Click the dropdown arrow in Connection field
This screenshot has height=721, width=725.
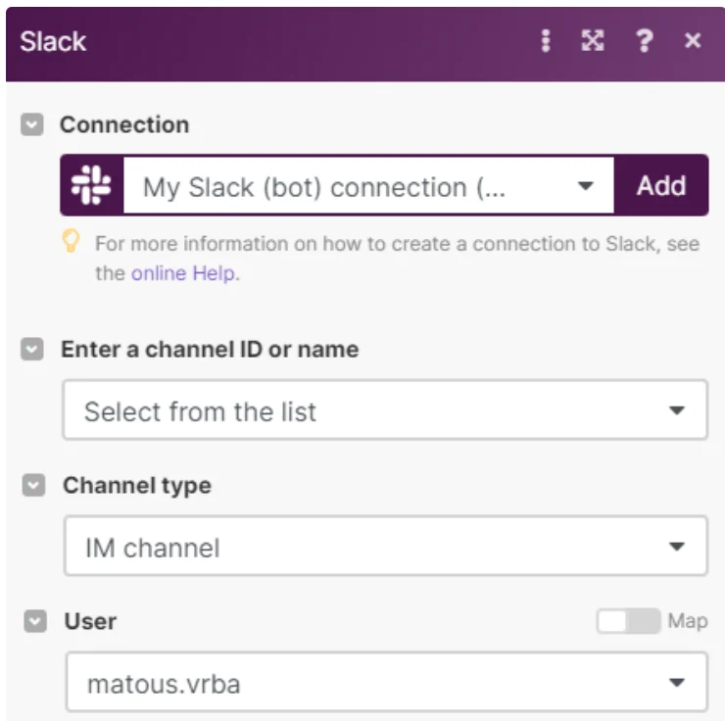coord(585,186)
